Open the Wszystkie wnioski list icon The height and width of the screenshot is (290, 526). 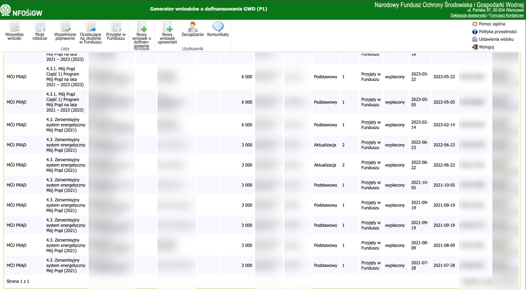click(x=14, y=27)
